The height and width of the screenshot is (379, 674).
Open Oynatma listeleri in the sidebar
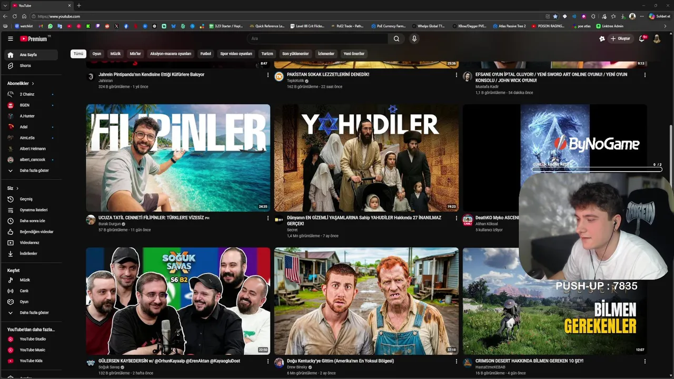(32, 210)
